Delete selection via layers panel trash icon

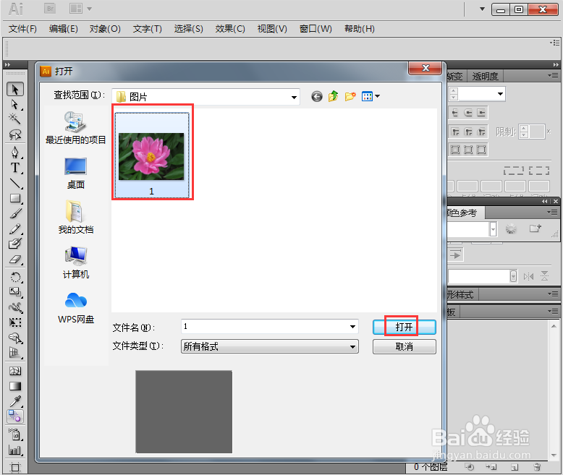pyautogui.click(x=537, y=467)
